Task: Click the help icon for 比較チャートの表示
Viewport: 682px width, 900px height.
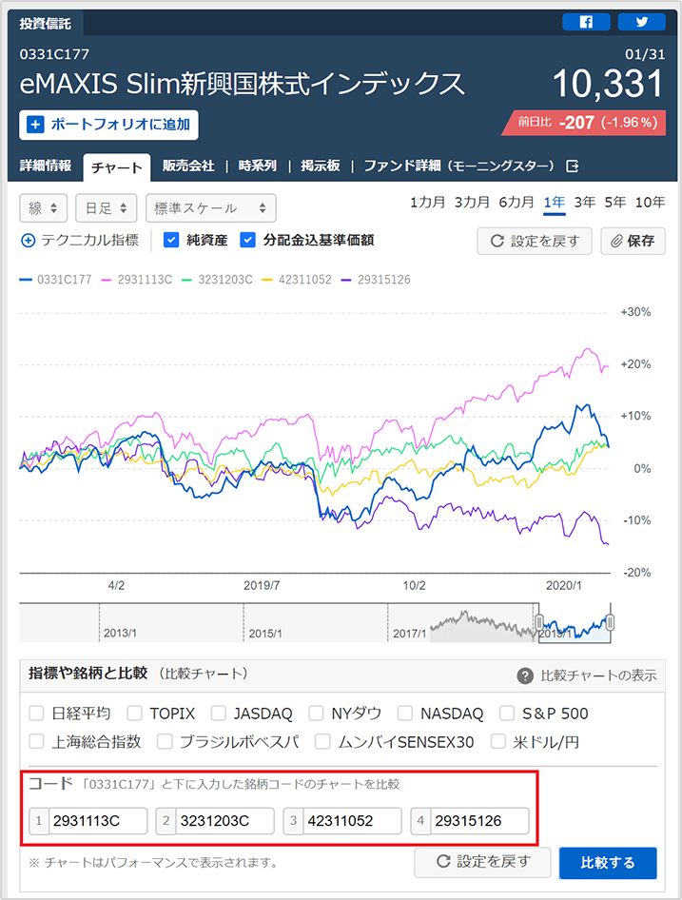Action: point(525,675)
